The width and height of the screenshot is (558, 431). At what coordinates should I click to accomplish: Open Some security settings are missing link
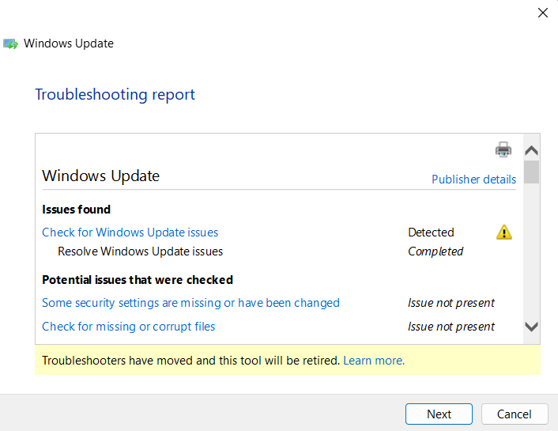(x=190, y=303)
